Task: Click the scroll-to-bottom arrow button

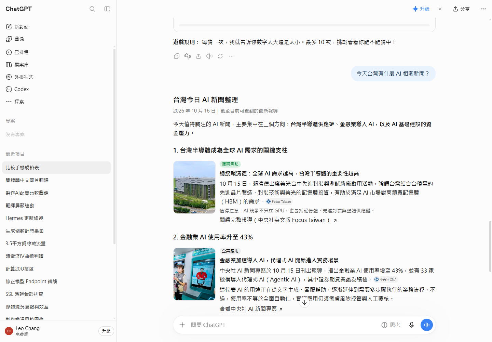Action: tap(304, 303)
